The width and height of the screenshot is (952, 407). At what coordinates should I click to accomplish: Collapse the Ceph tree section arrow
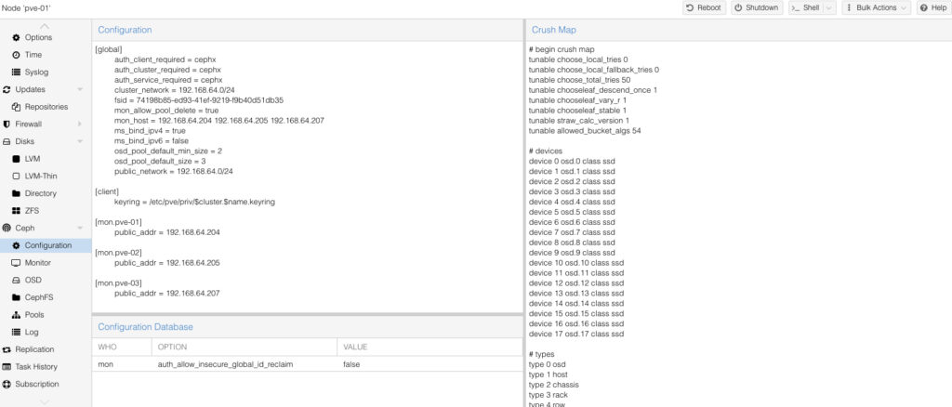(x=80, y=228)
